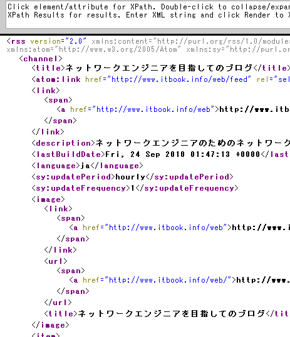Click the xmlns:sy namespace attribute
This screenshot has height=337, width=290.
(x=238, y=49)
